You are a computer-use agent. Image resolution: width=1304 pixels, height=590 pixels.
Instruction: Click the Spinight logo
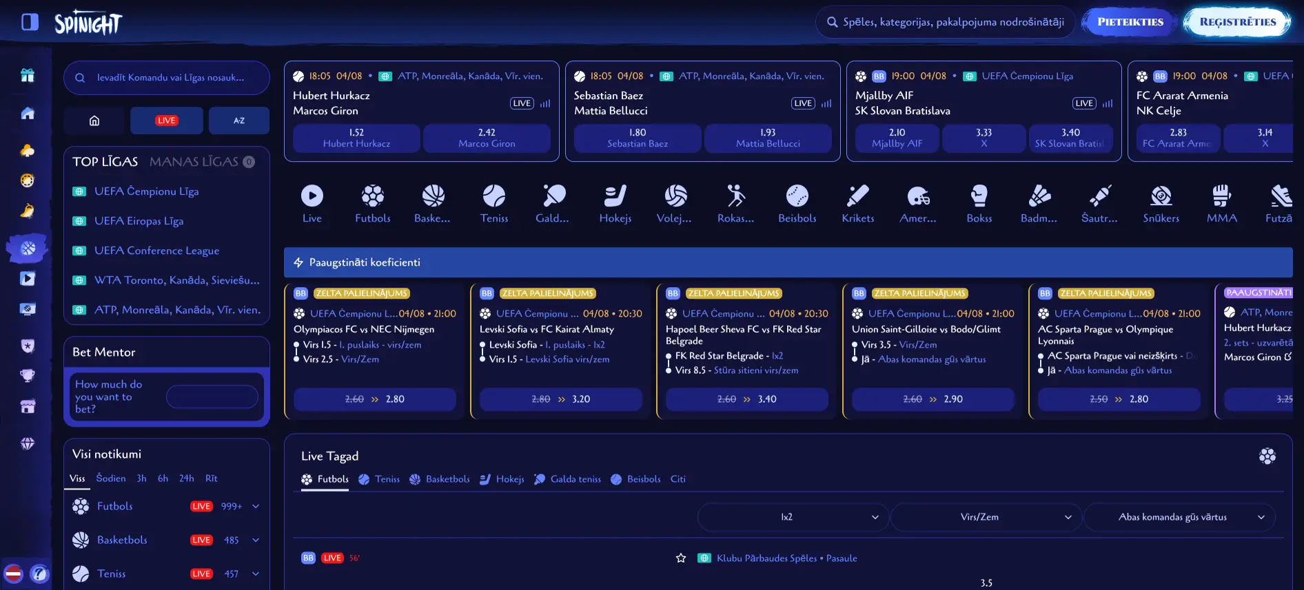tap(88, 23)
